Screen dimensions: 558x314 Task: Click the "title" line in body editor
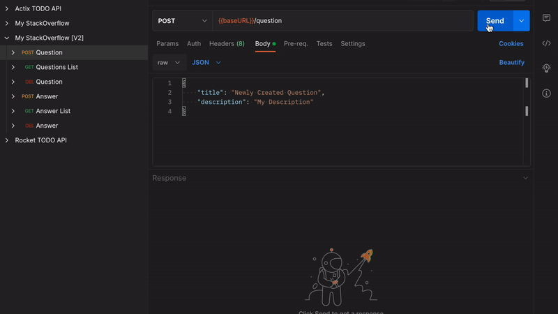click(261, 93)
